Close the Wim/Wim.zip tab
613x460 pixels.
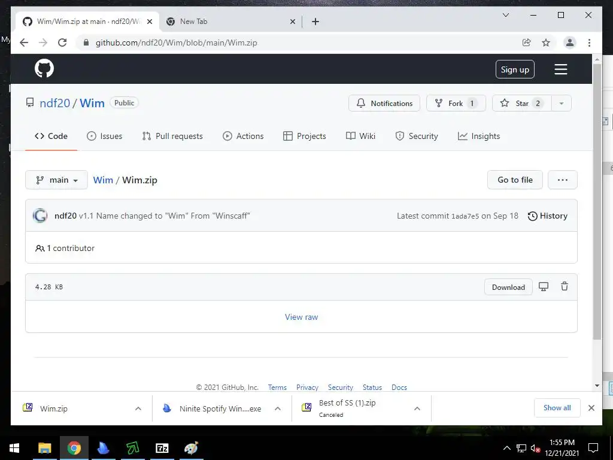149,22
